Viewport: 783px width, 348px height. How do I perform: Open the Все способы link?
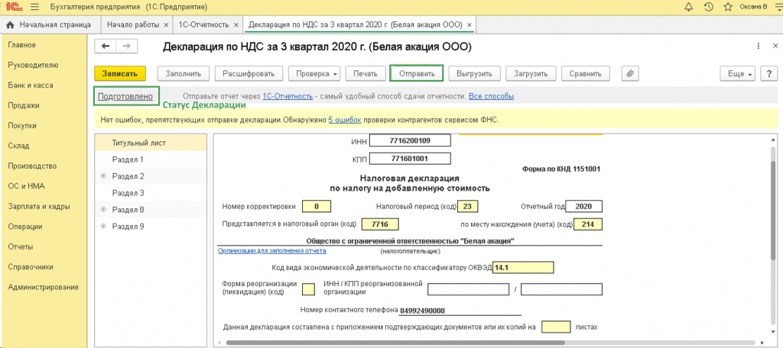pos(492,95)
